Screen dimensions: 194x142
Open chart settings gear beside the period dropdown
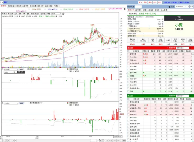63,14
